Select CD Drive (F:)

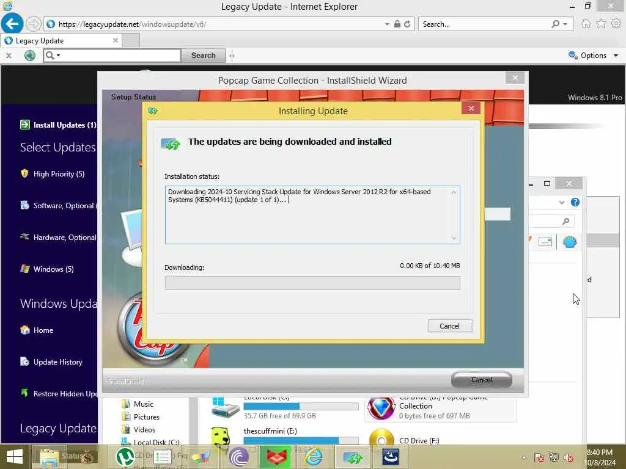(419, 440)
